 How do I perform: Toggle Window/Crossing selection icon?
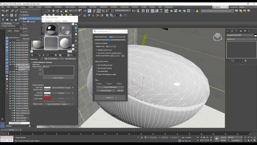click(49, 11)
